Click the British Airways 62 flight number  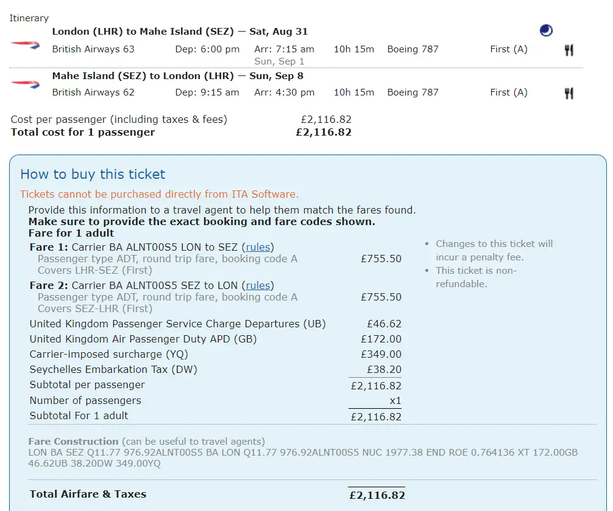[x=93, y=92]
